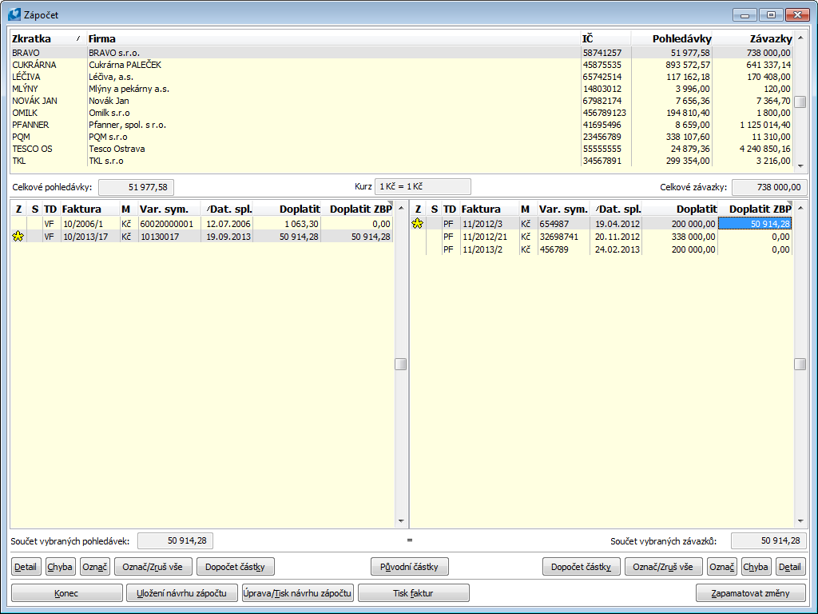
Task: Sort payables by Dat. spl. column header
Action: coord(617,209)
